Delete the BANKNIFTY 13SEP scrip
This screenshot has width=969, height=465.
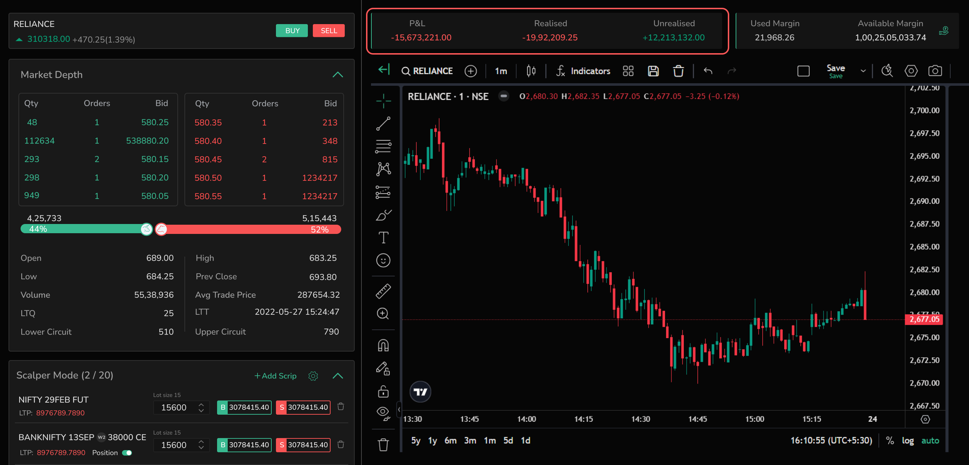(x=340, y=444)
